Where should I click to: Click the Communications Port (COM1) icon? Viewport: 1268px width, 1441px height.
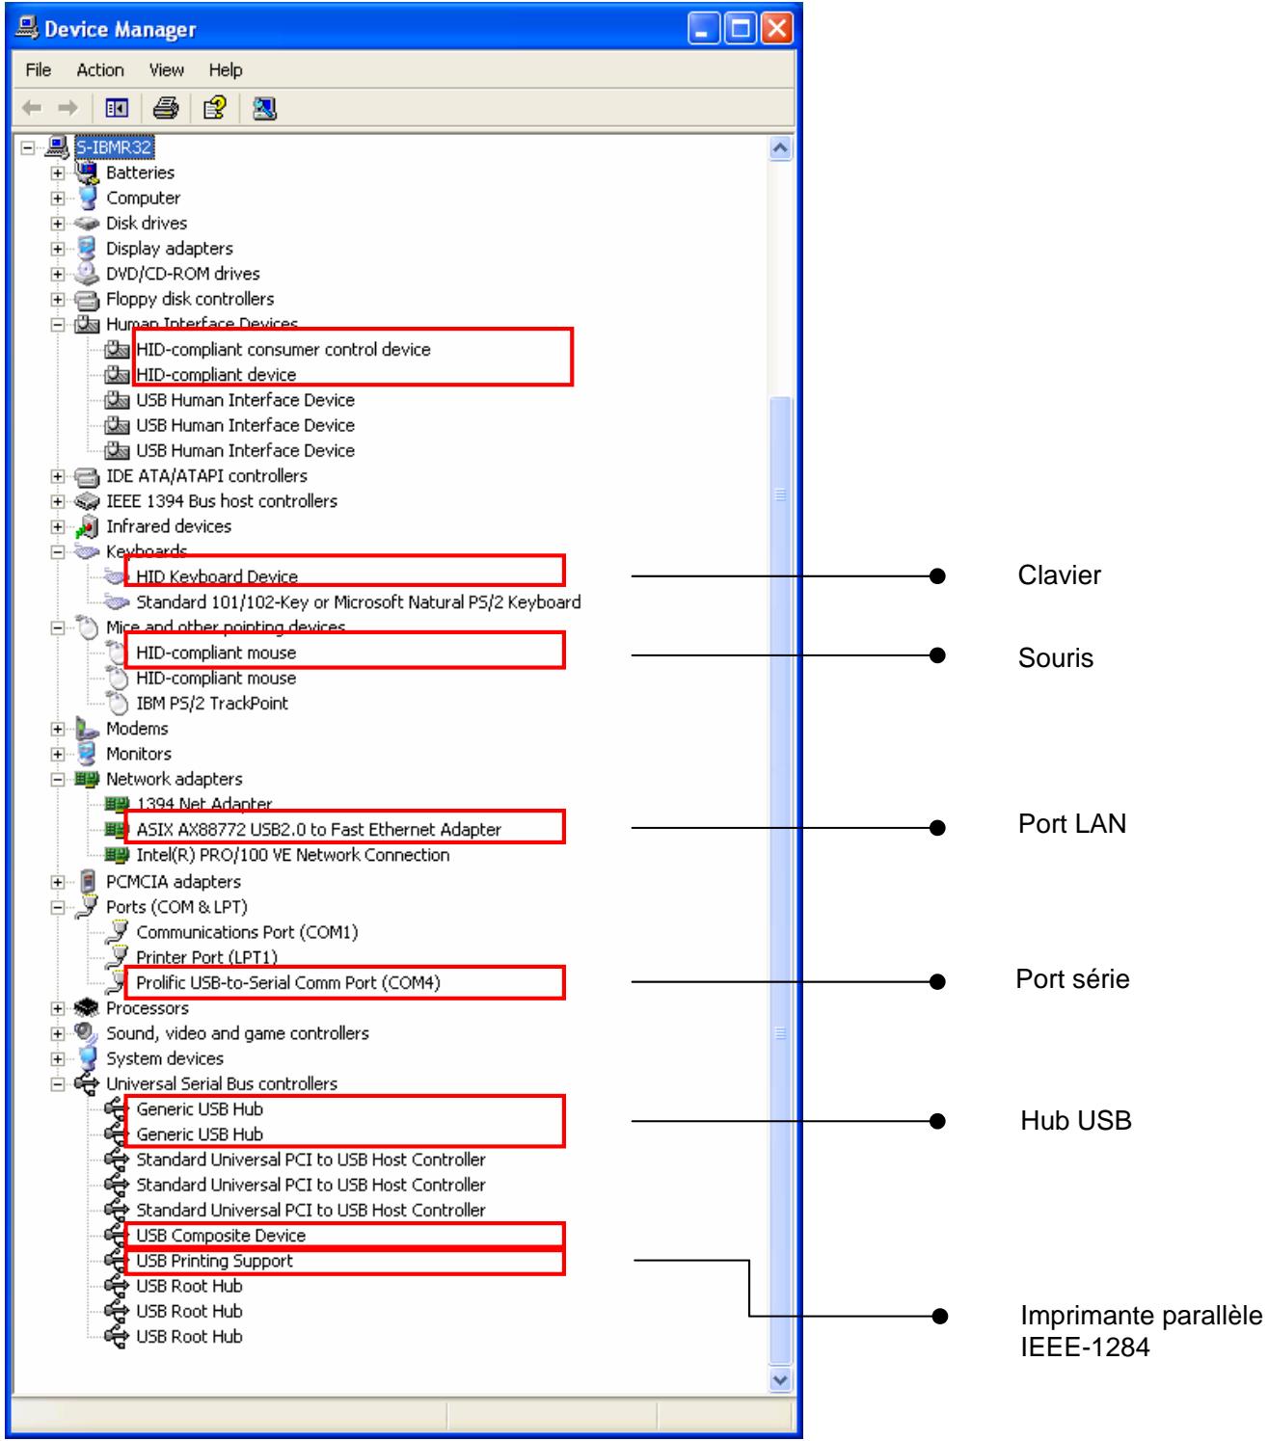[x=117, y=932]
